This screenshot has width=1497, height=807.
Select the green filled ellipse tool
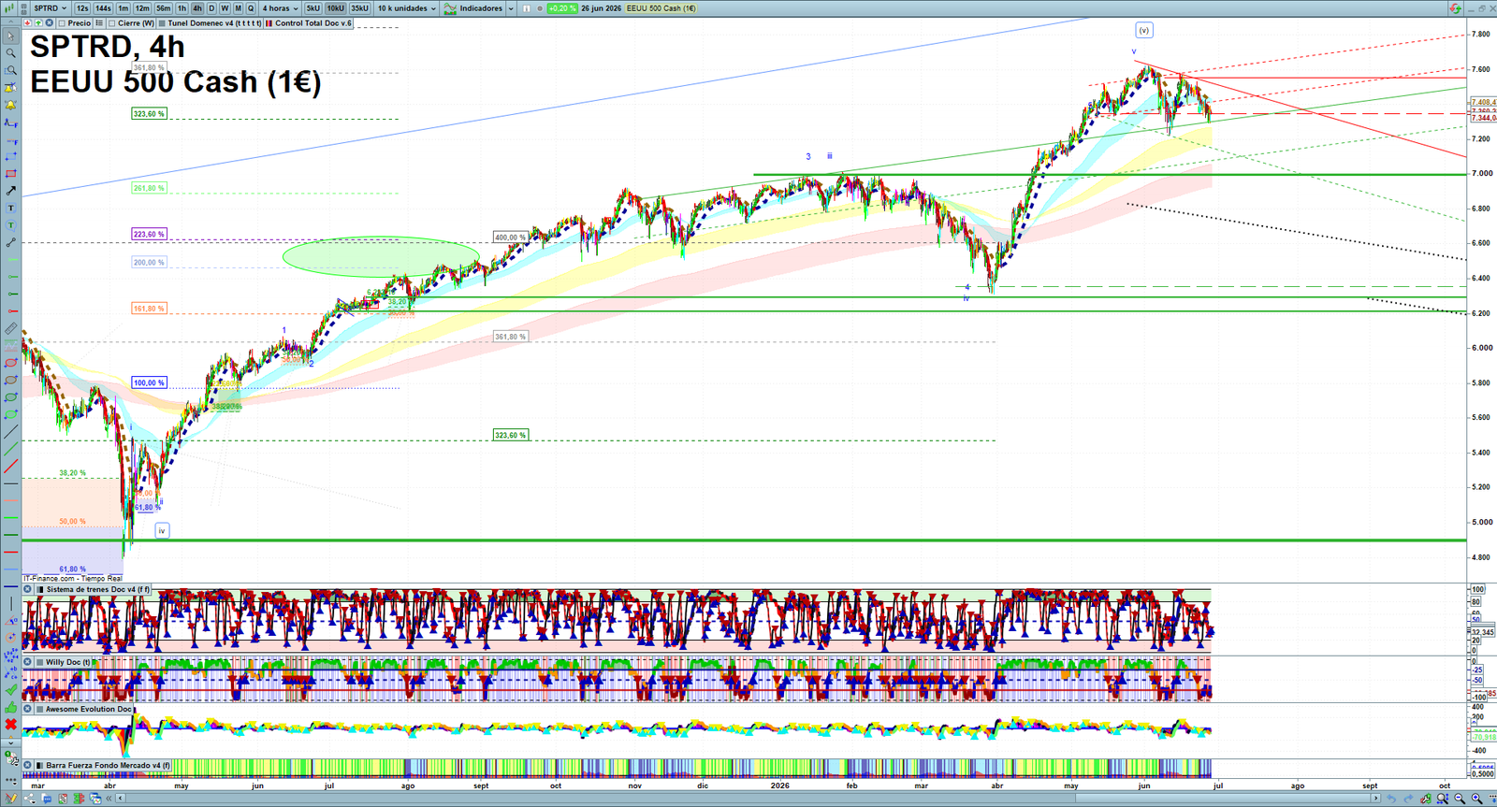[x=11, y=414]
